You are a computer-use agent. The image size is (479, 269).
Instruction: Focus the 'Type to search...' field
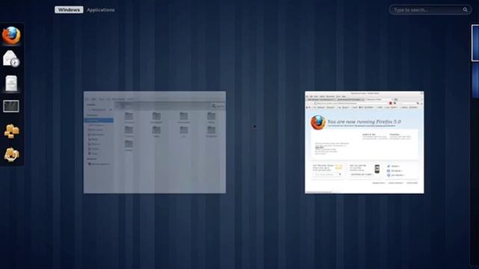point(430,10)
